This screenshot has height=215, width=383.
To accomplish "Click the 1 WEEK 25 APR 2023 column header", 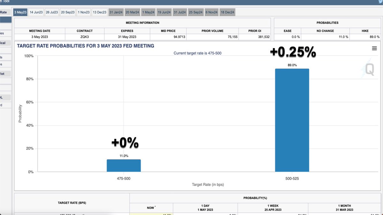I will [x=273, y=208].
